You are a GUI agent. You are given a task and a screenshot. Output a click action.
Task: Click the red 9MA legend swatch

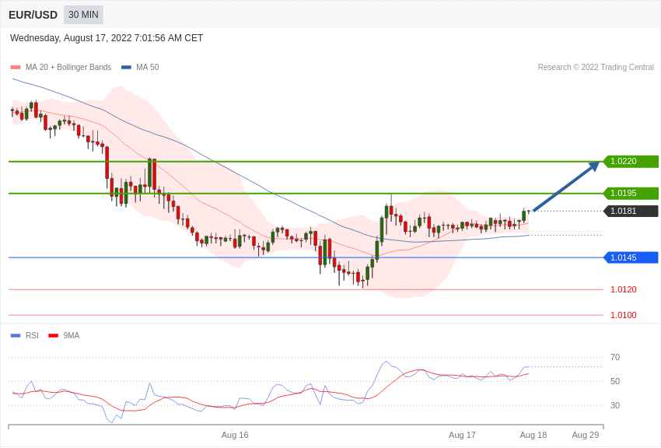(x=53, y=336)
